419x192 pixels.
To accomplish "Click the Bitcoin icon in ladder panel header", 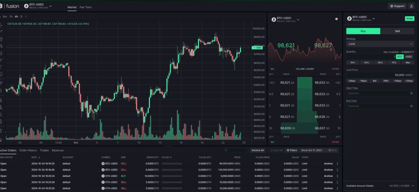I will [x=274, y=20].
